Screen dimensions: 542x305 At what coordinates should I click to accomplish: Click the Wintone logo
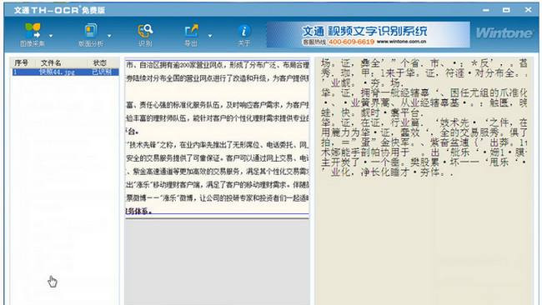pyautogui.click(x=504, y=33)
